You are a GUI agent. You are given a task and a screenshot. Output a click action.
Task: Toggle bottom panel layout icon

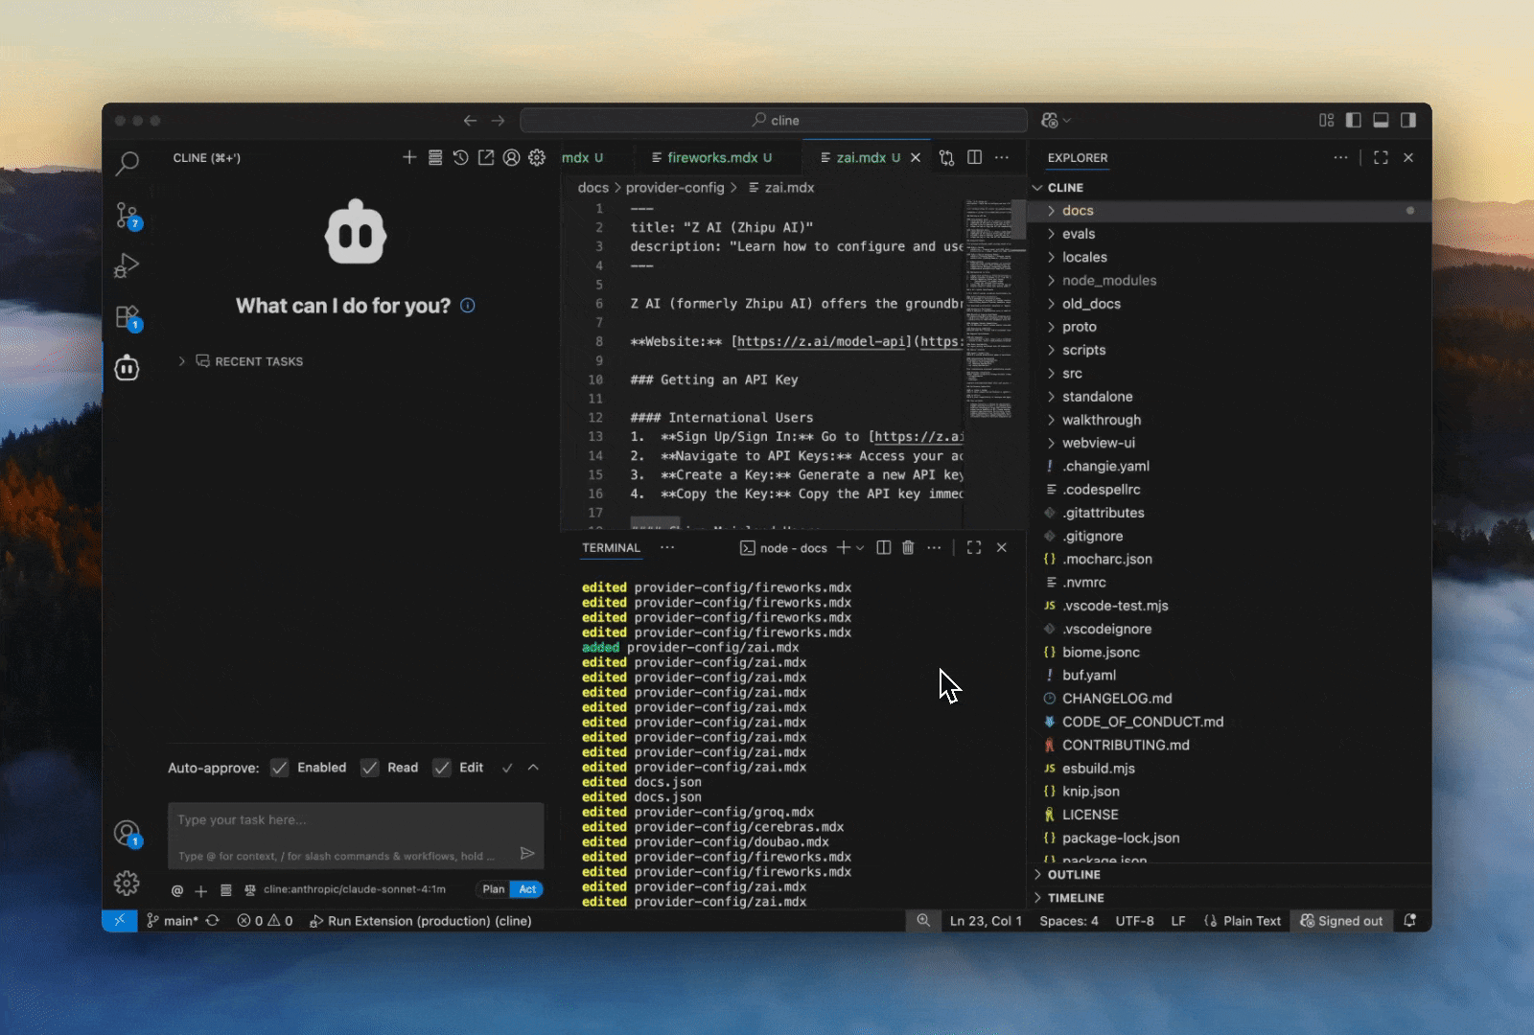click(1382, 121)
